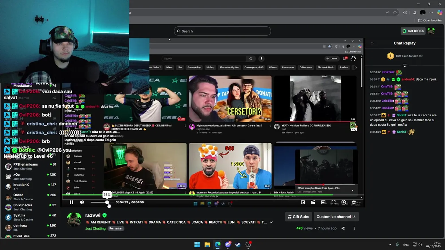Collapse the Chat Replay panel icon

372,43
